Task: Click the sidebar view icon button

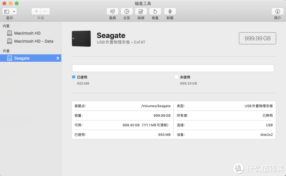Action: point(7,11)
